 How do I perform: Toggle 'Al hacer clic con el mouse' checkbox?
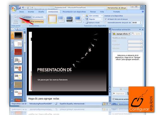(x=106, y=19)
